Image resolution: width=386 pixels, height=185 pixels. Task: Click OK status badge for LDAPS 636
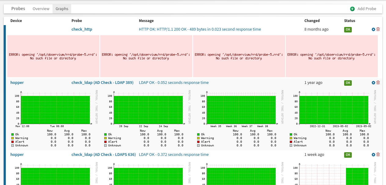point(348,155)
